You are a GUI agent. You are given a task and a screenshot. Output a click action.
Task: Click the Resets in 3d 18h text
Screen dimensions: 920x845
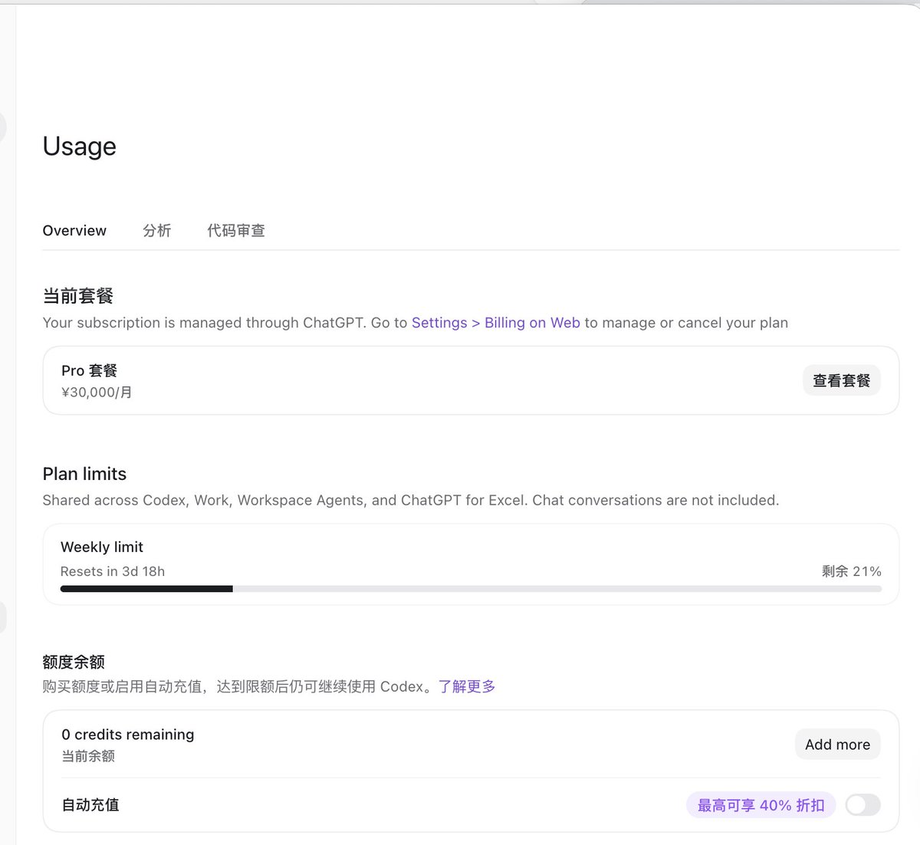click(x=113, y=571)
